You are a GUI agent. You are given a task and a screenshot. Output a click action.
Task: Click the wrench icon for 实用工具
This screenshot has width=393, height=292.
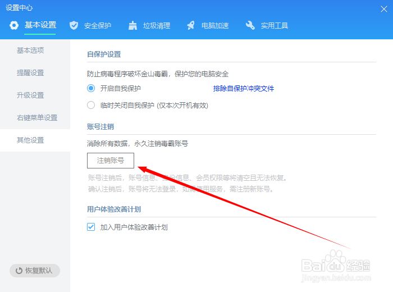250,25
